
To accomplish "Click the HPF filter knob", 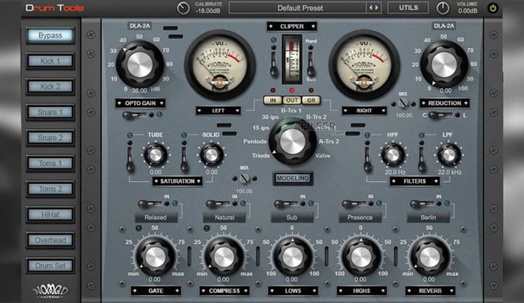I will click(393, 155).
